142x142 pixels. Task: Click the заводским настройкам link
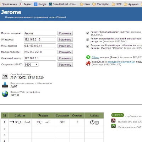click(121, 62)
